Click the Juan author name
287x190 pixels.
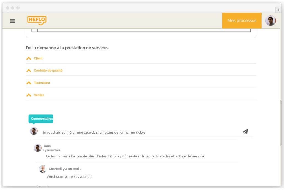47,146
